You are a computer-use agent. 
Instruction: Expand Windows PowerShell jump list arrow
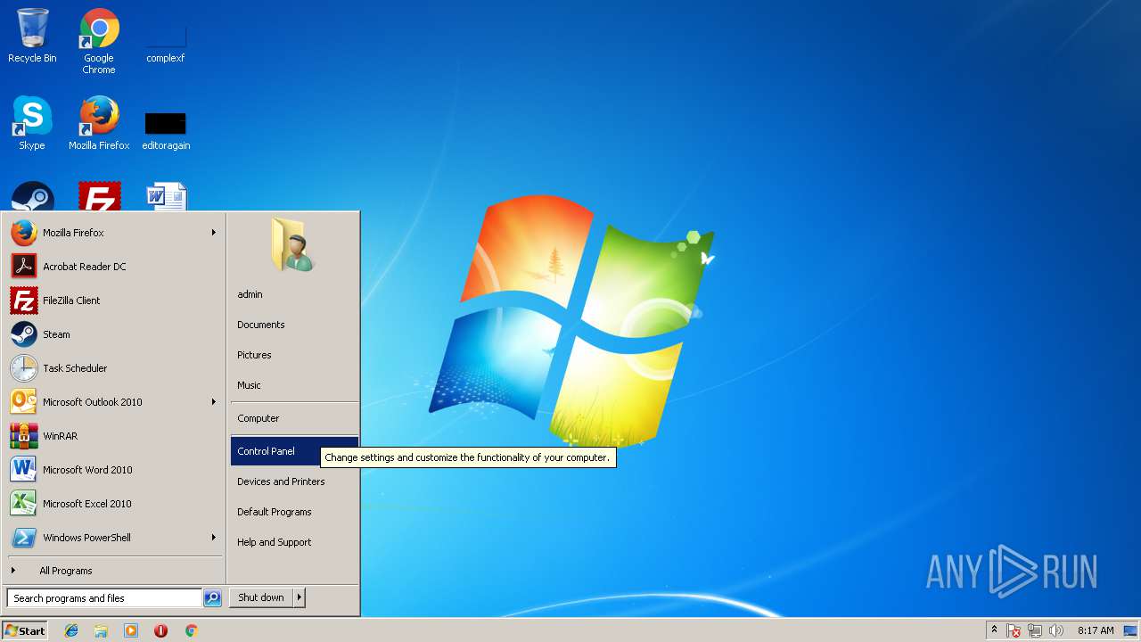click(x=213, y=538)
